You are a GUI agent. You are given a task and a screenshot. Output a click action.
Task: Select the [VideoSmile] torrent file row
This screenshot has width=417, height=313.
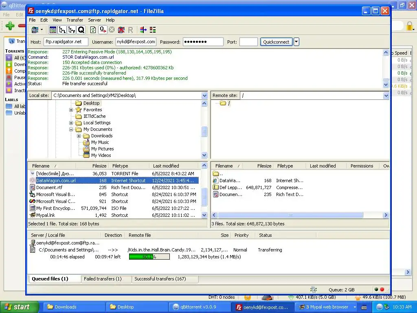point(114,174)
